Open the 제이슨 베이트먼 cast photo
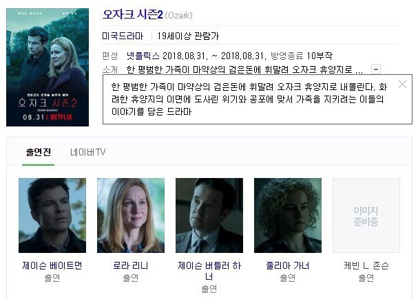 tap(52, 215)
